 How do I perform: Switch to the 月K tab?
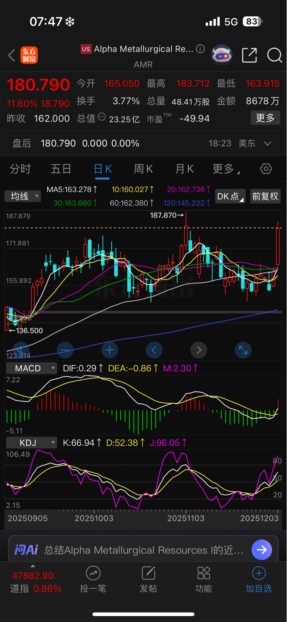click(184, 169)
